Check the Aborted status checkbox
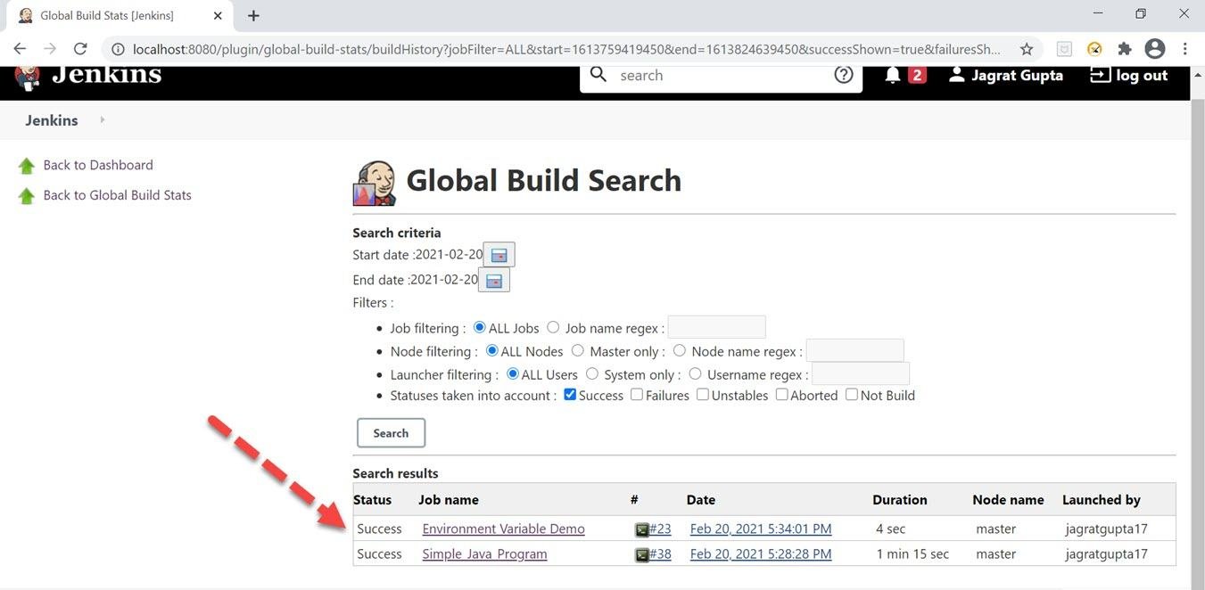Image resolution: width=1205 pixels, height=590 pixels. coord(781,394)
